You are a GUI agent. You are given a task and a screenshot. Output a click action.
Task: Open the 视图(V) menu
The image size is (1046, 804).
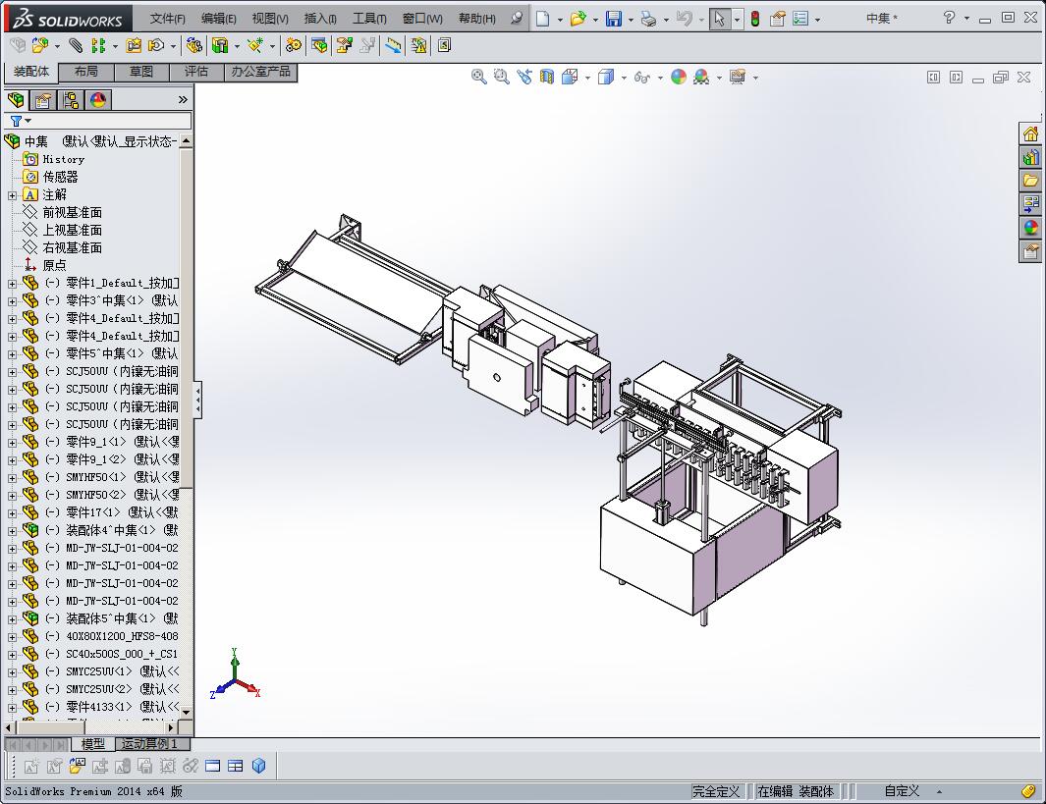click(x=269, y=19)
